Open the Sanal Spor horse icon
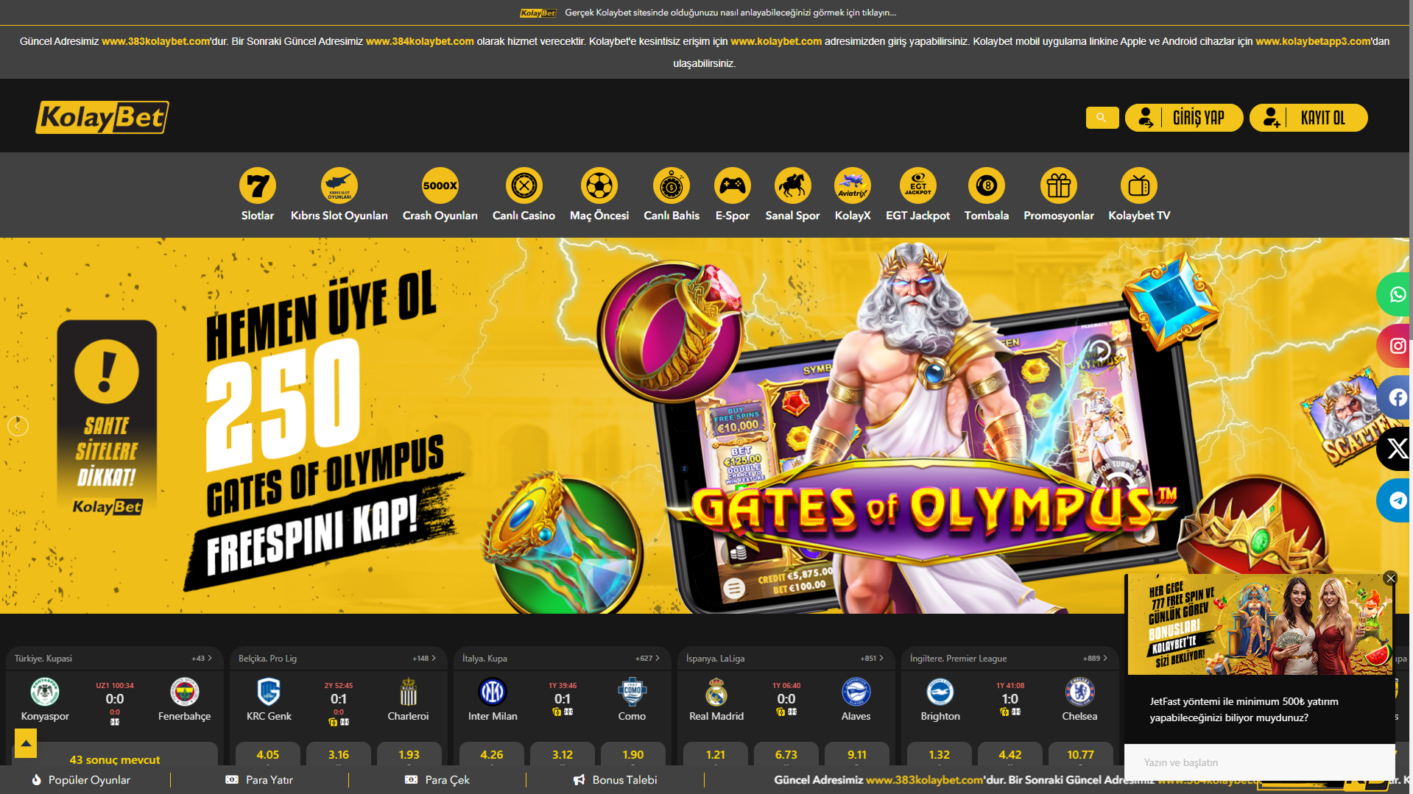Image resolution: width=1413 pixels, height=794 pixels. [x=793, y=185]
